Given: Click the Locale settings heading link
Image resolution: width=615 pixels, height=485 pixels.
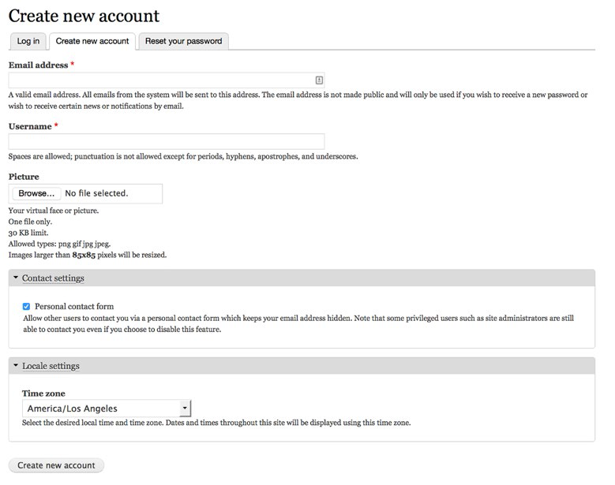Looking at the screenshot, I should tap(51, 365).
